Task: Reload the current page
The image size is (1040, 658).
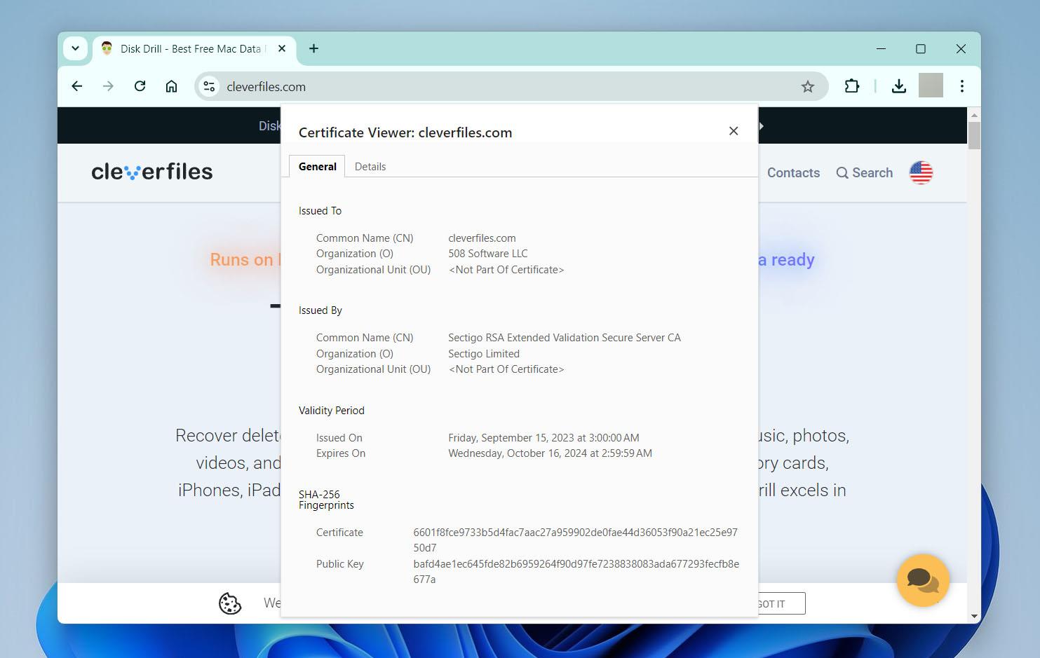Action: click(140, 86)
